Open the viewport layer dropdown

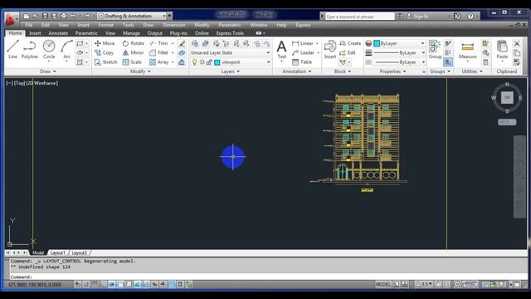[231, 62]
